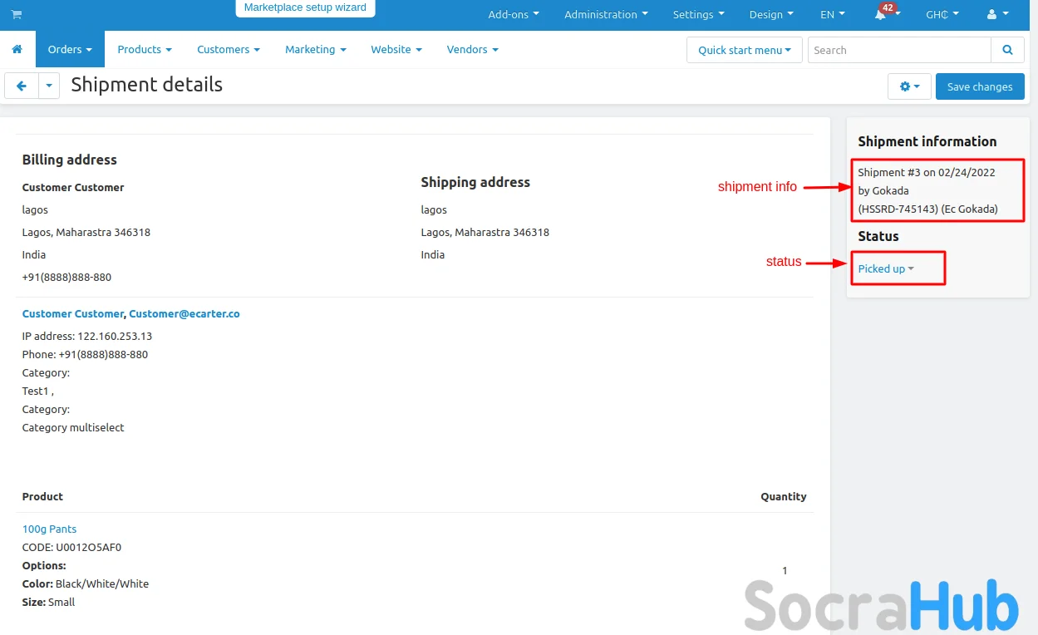
Task: Open the Quick start menu dropdown
Action: click(x=744, y=50)
